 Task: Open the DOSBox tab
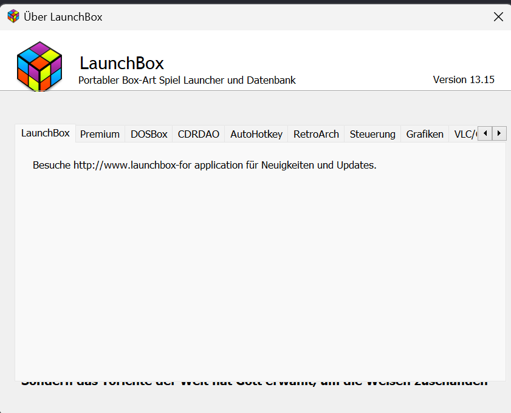(149, 134)
